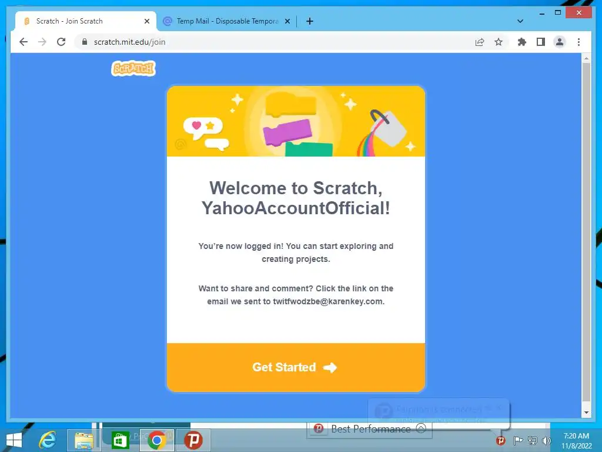Click the address bar URL scratch.mit.edu/join
Screen dimensions: 602x452
coord(129,42)
